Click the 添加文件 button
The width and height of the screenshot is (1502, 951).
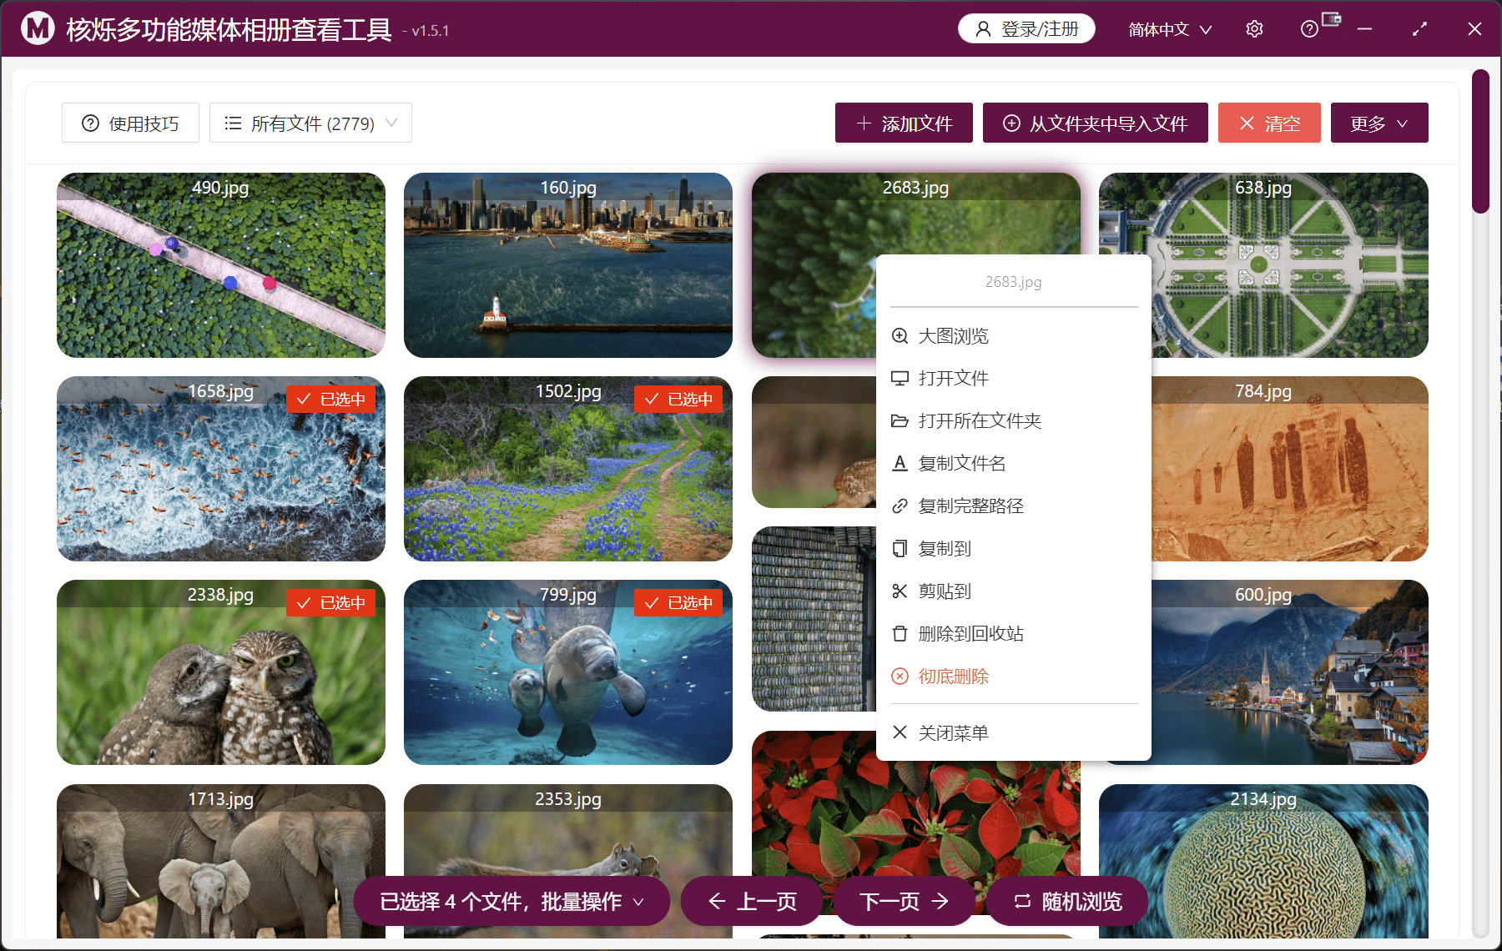tap(904, 123)
